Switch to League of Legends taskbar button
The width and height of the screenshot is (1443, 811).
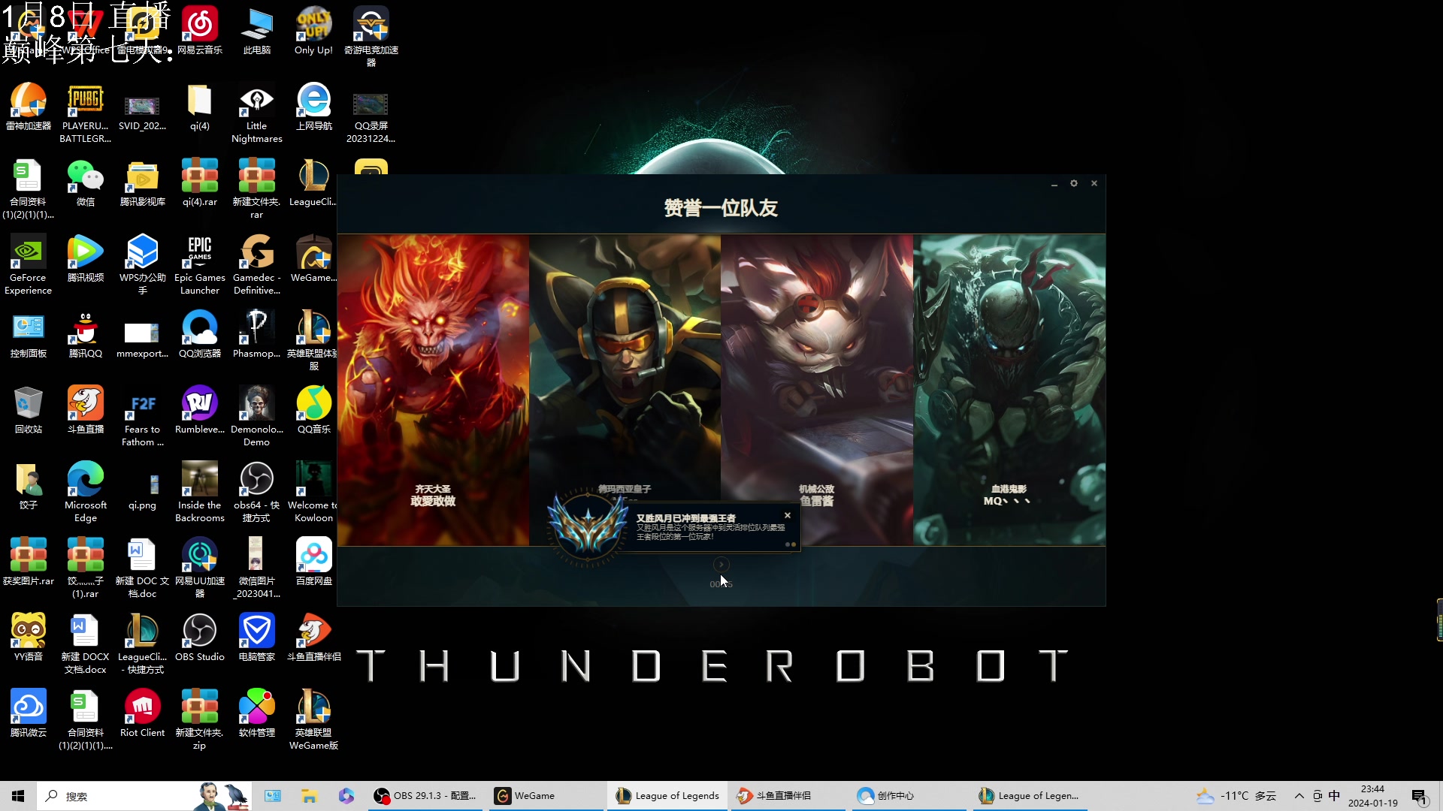(x=667, y=796)
